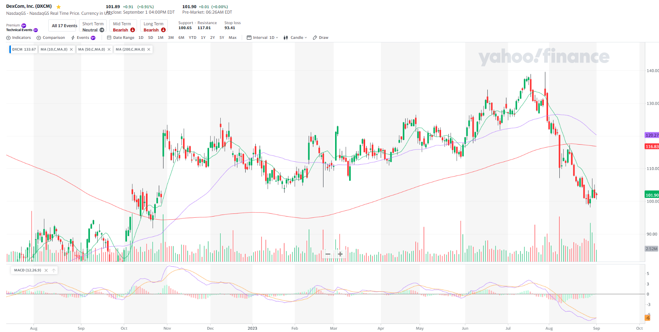Viewport: 659px width, 332px height.
Task: Click the MACD (12,26,9) label
Action: (x=28, y=270)
